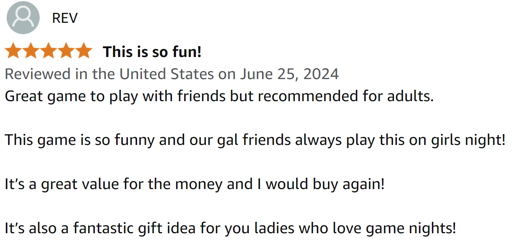Click the phrase "I would buy again!"
Viewport: 516px width, 245px height.
tap(325, 184)
